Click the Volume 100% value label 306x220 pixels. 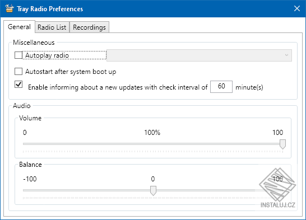(x=152, y=133)
